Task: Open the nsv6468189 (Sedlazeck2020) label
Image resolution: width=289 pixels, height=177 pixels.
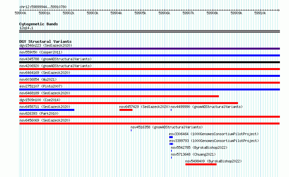Action: point(45,93)
